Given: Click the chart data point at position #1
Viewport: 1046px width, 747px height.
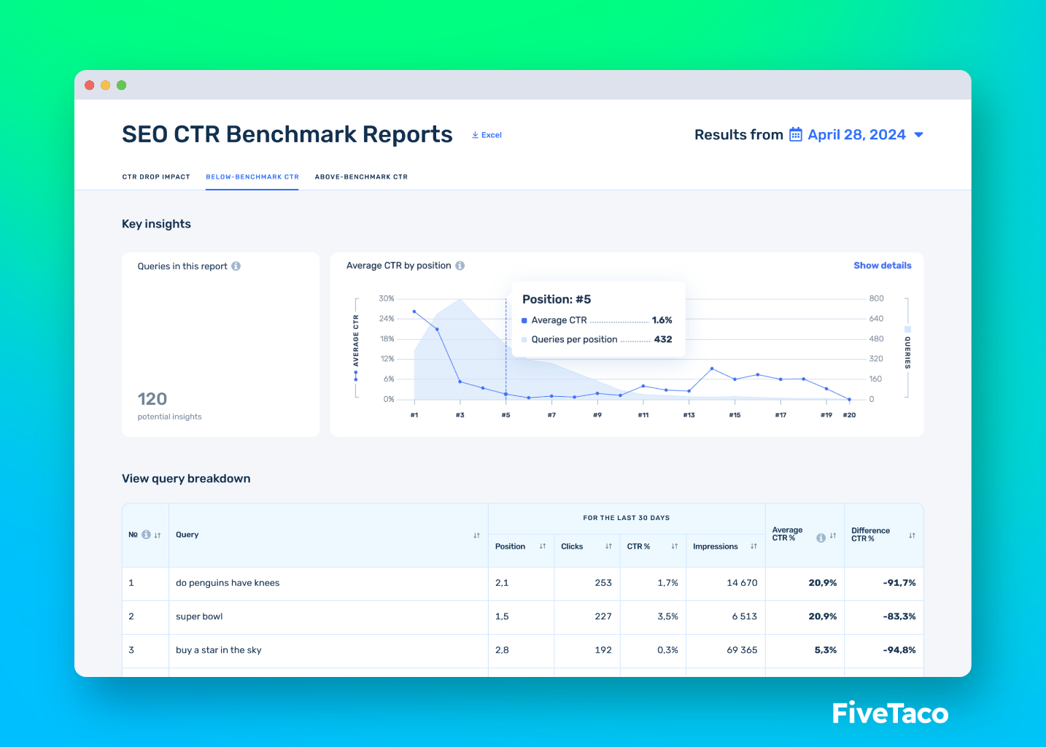Looking at the screenshot, I should (414, 311).
